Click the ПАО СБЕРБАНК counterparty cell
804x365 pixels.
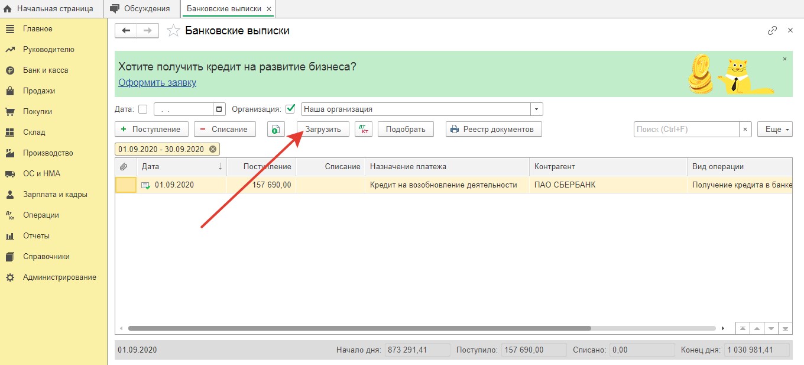608,185
